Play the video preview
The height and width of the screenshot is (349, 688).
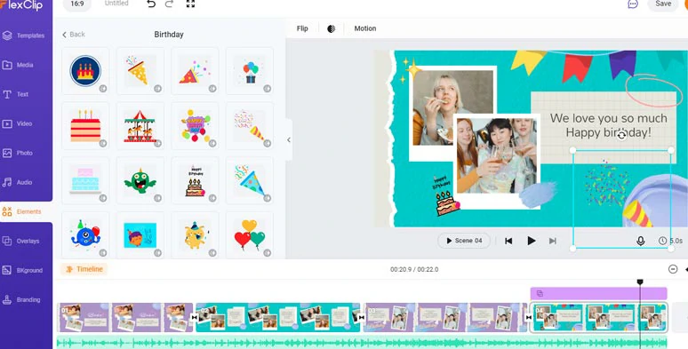click(531, 241)
